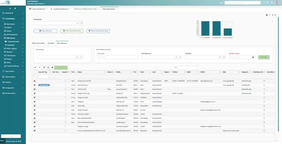Edit the David Gilmour row
282x144 pixels.
(34, 85)
